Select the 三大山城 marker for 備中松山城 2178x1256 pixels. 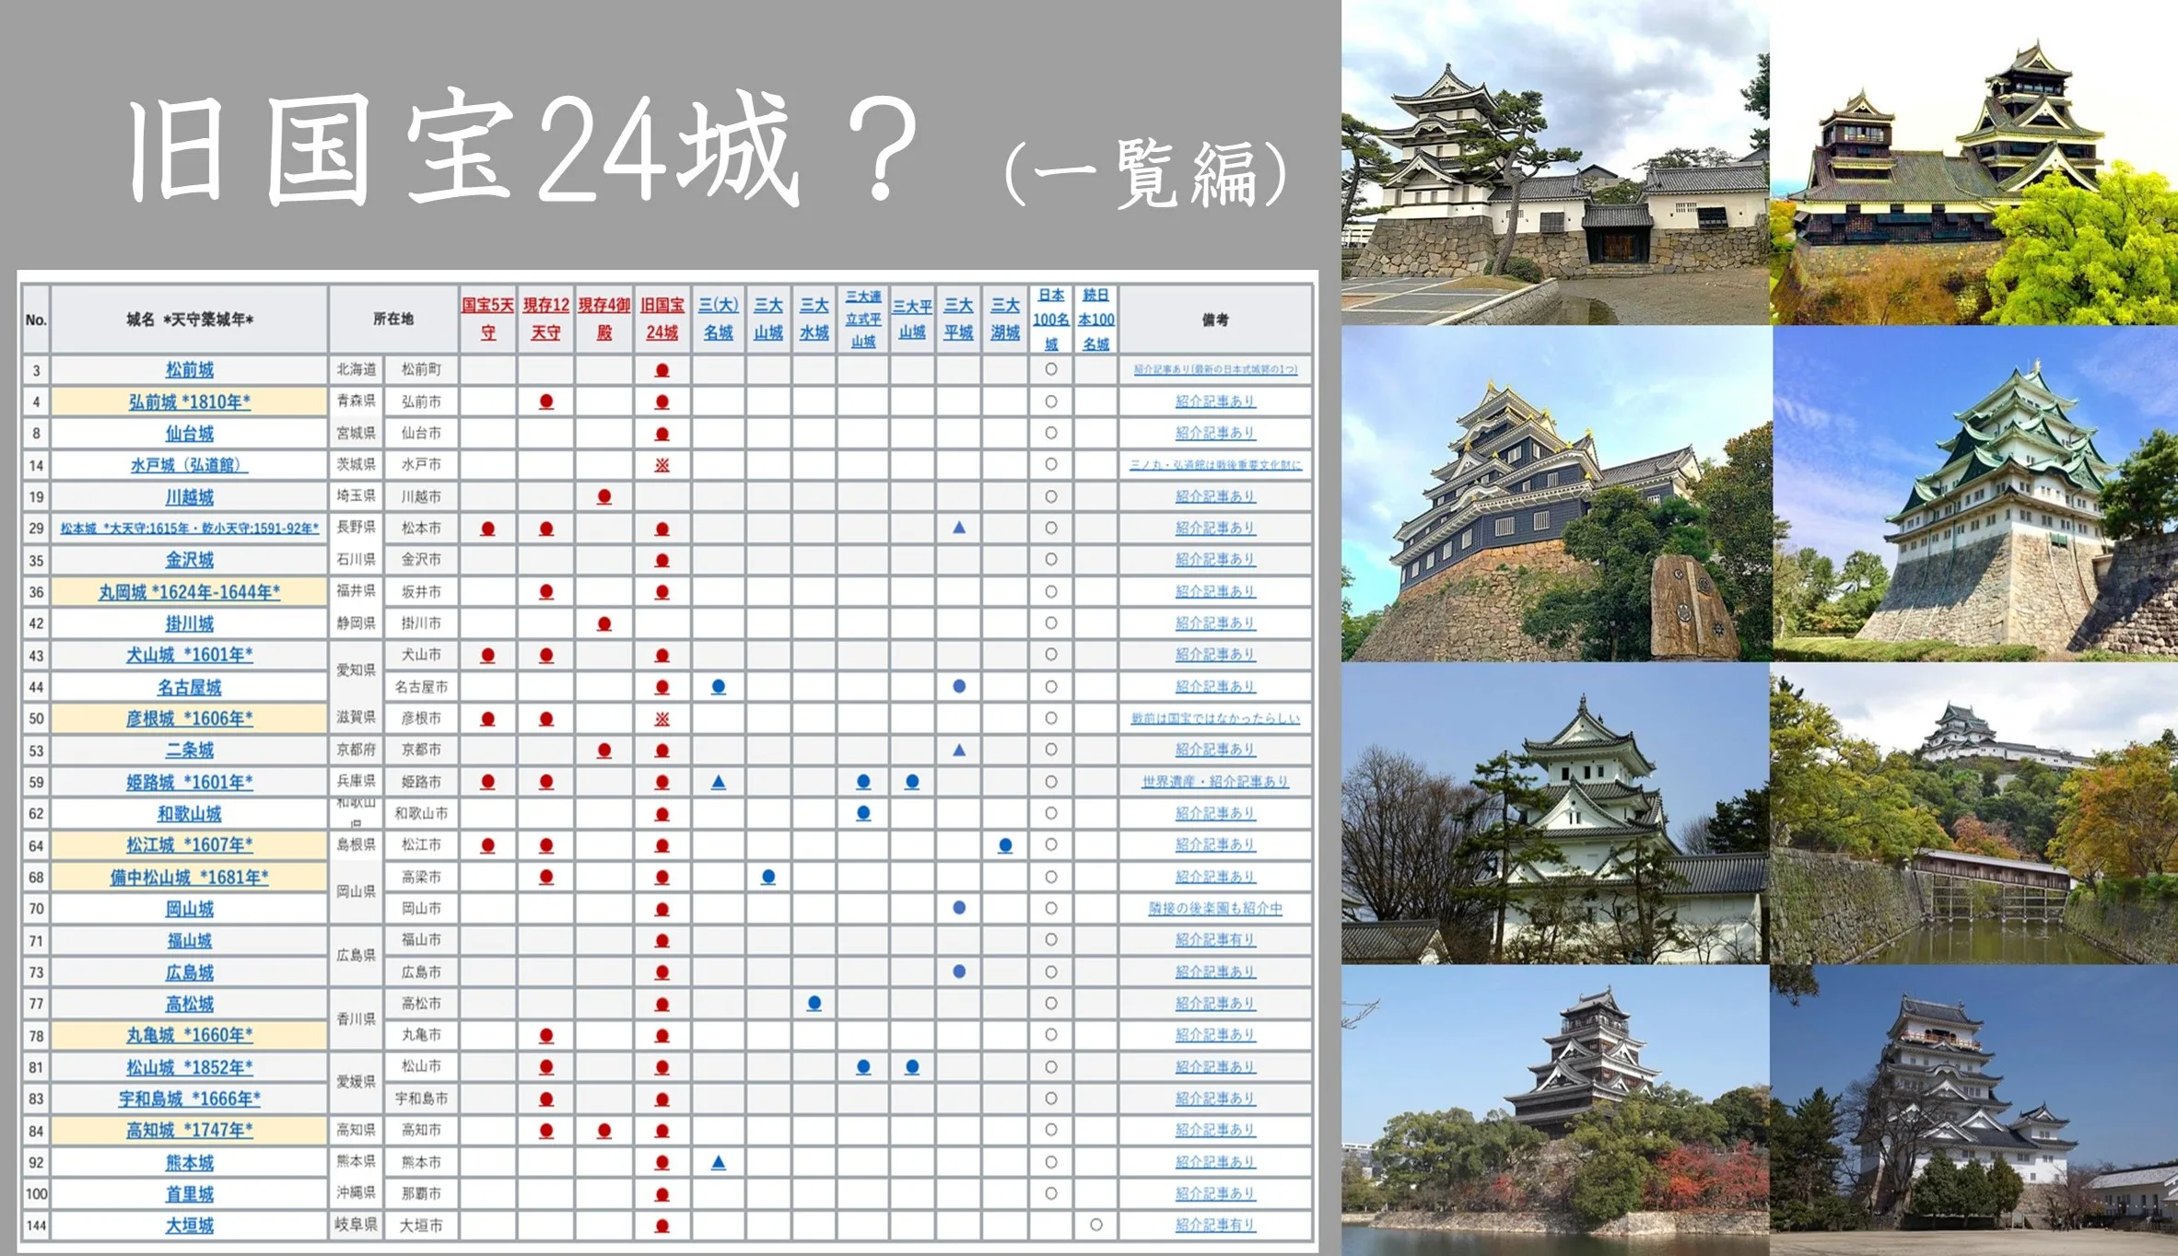pos(767,877)
